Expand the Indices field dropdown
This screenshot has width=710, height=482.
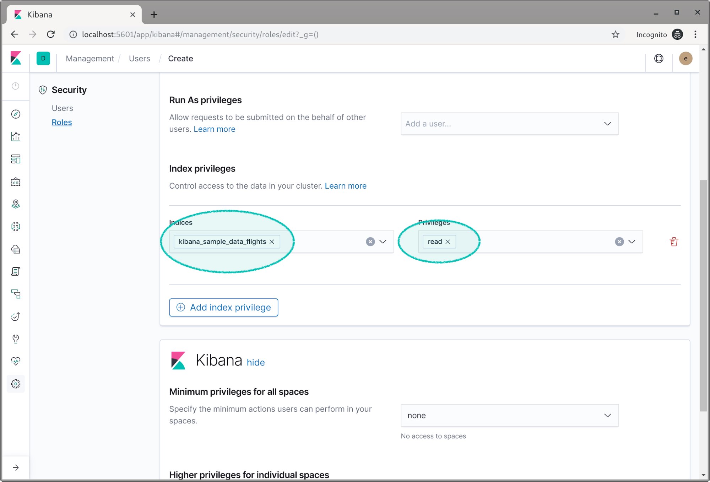pos(383,241)
